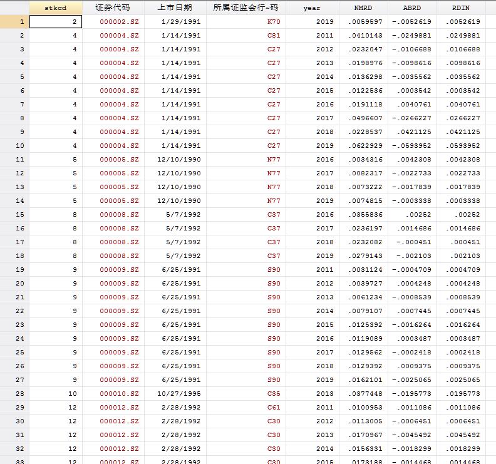Click the ABRD value -.0593952

click(411, 146)
